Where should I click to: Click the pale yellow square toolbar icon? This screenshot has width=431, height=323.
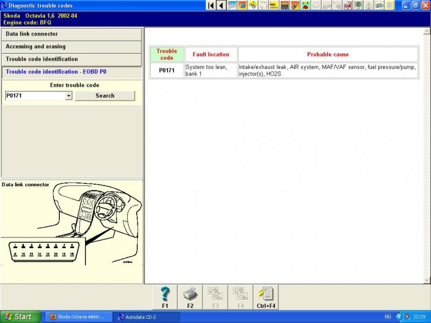pyautogui.click(x=390, y=5)
